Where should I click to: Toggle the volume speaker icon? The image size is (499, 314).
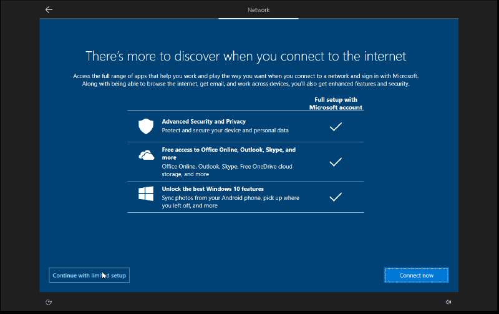click(448, 302)
